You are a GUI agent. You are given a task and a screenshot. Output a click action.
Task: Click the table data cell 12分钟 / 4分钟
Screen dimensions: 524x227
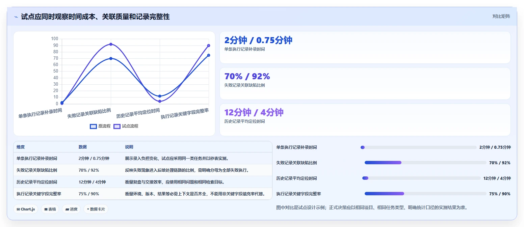(x=92, y=182)
